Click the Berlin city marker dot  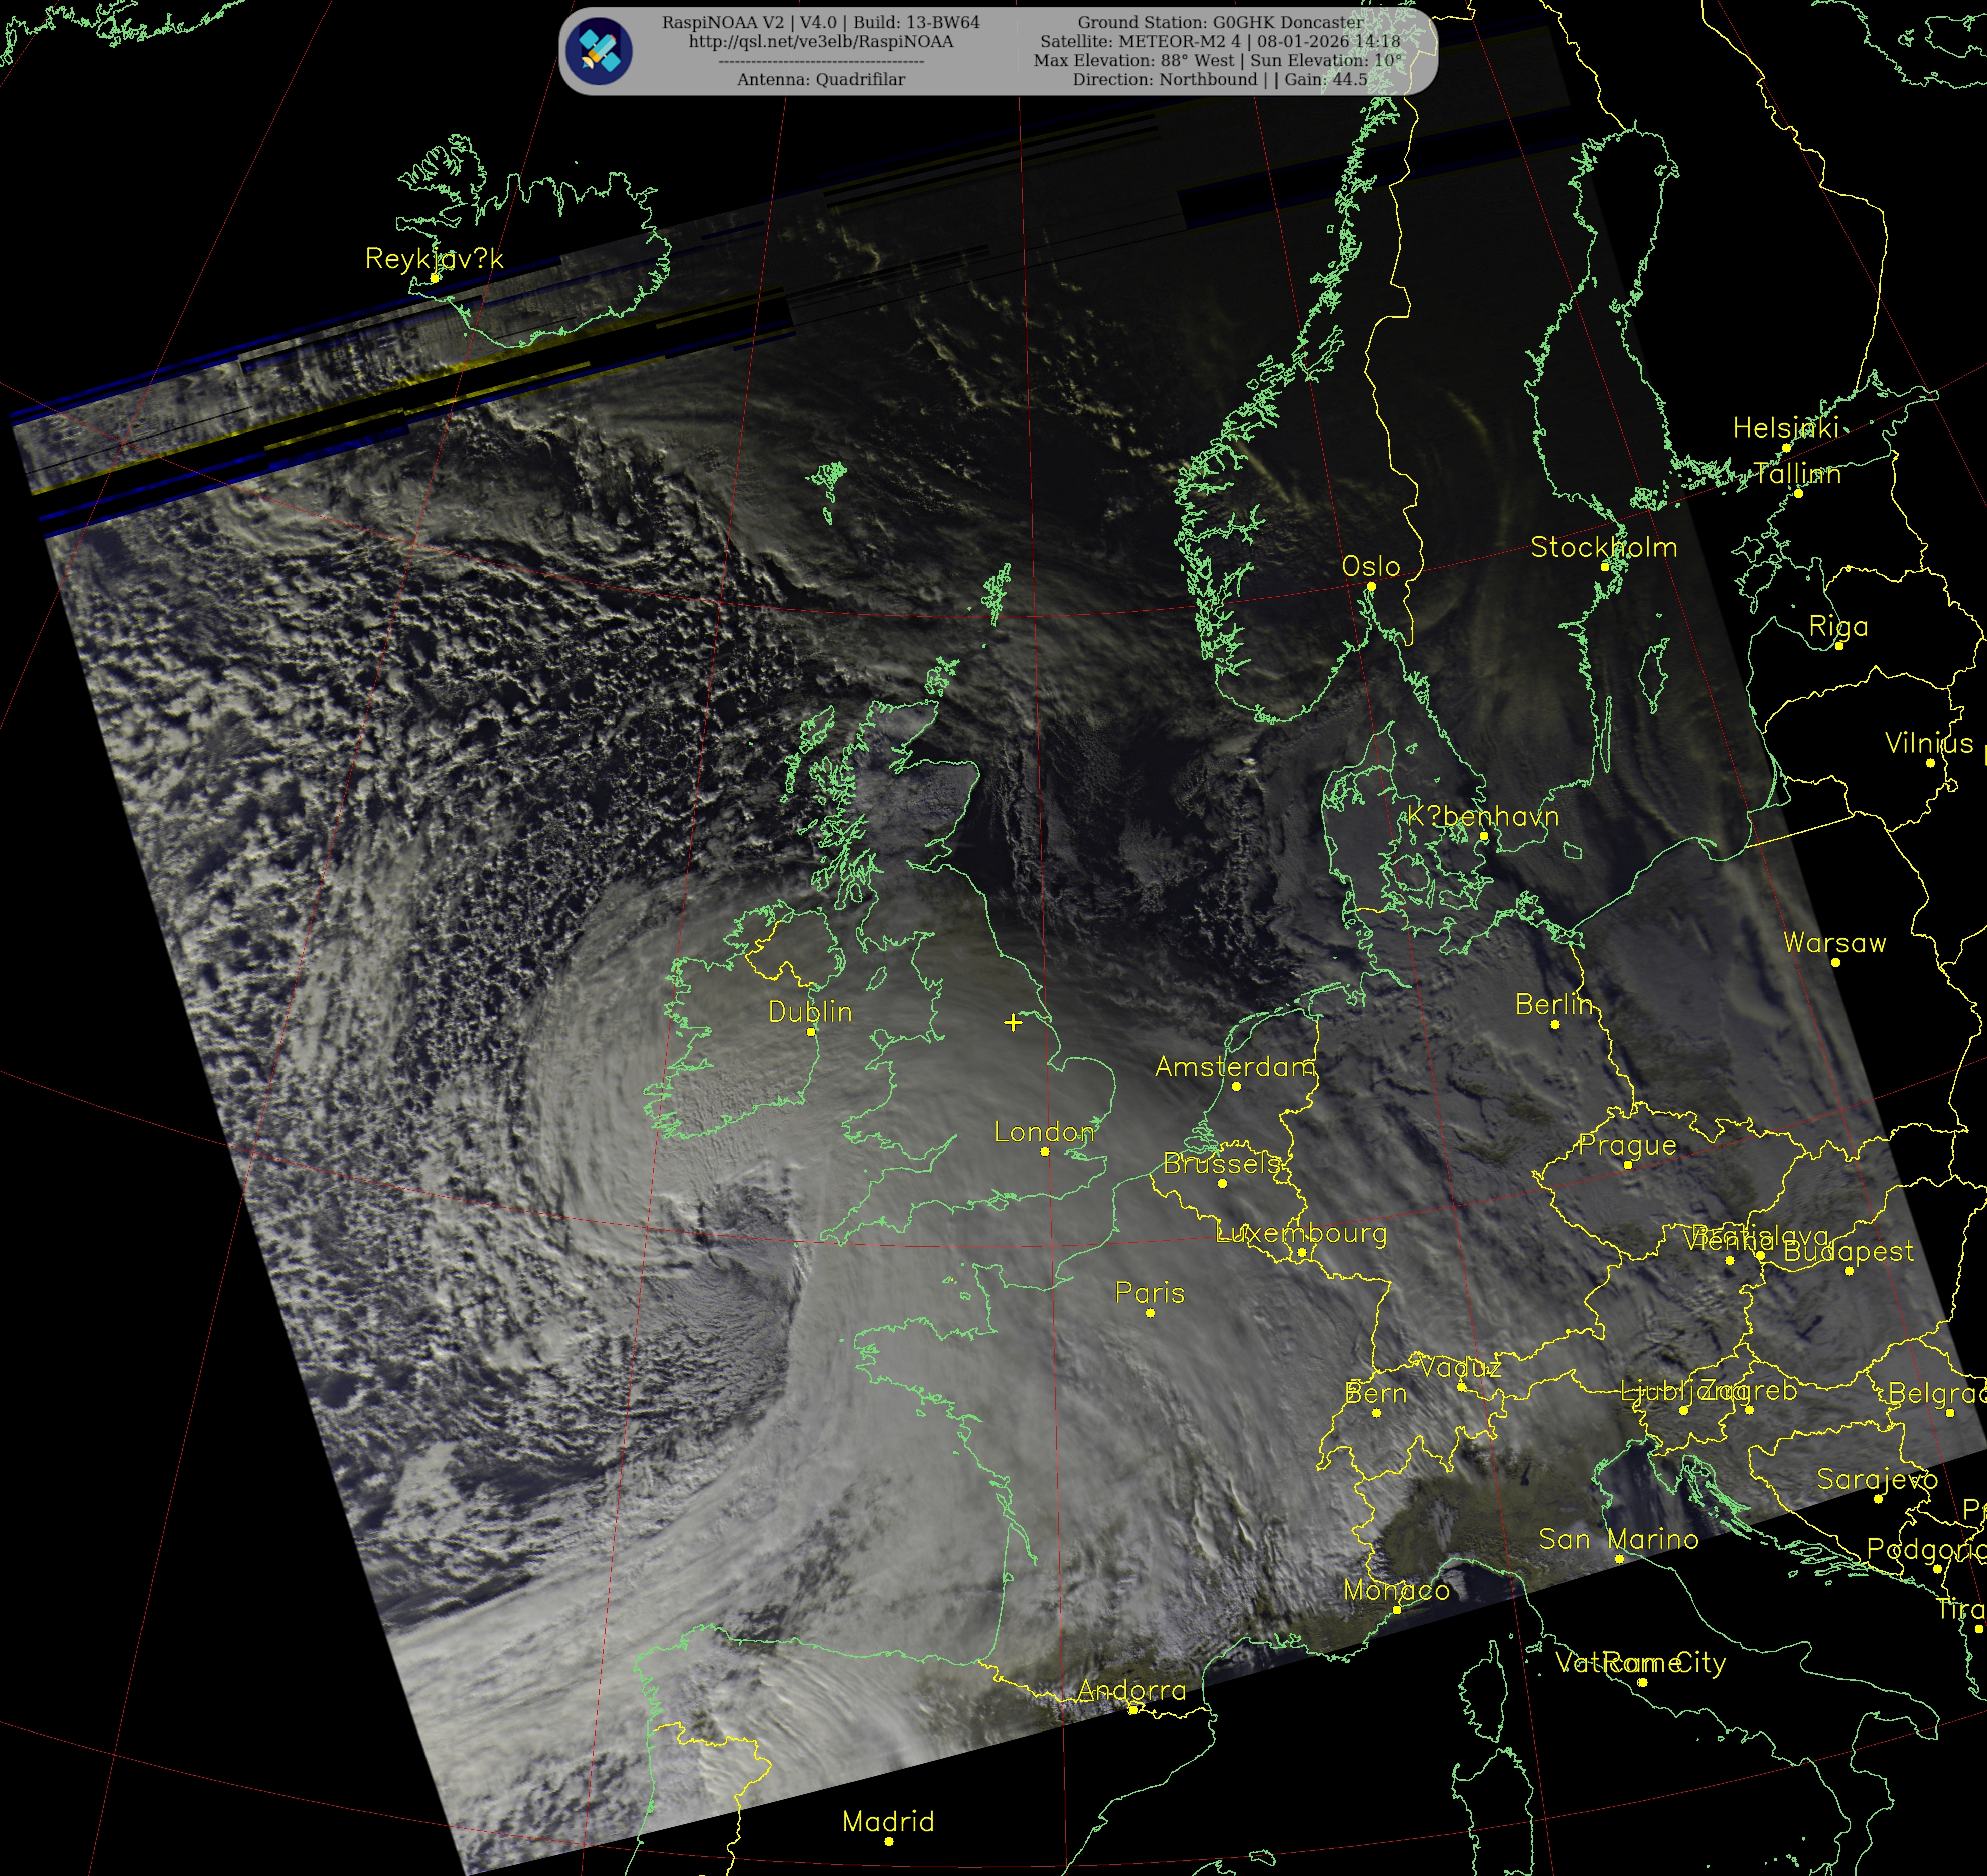point(1554,1024)
